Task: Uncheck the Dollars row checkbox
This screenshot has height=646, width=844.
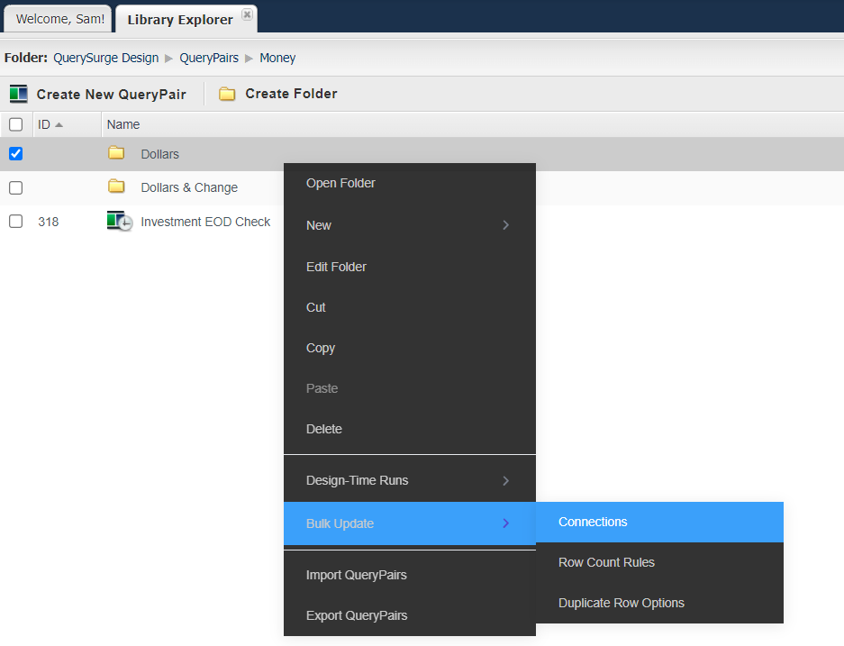Action: pos(16,154)
